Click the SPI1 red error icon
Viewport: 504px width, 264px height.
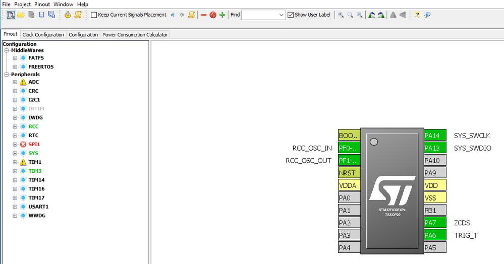pyautogui.click(x=23, y=145)
